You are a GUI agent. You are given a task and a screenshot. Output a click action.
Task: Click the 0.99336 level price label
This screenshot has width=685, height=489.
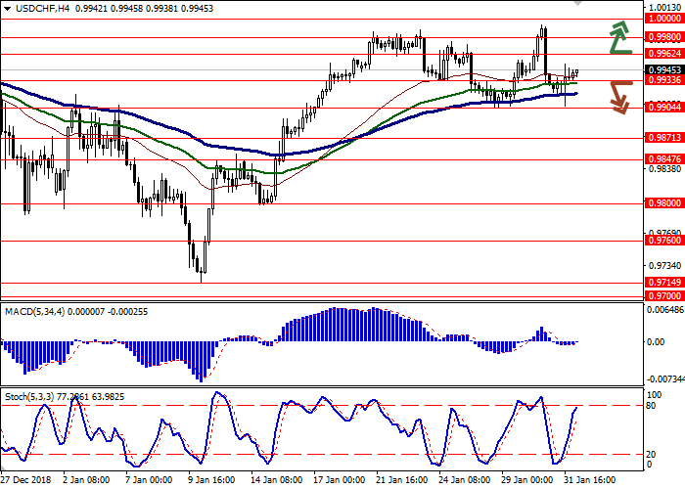point(664,80)
